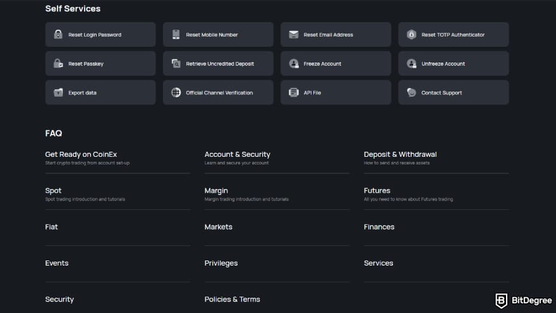556x313 pixels.
Task: Click the FAQ heading
Action: 54,133
